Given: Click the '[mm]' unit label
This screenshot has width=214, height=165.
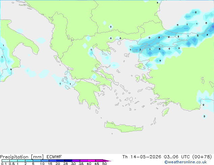Looking at the screenshot, I should coord(37,157).
